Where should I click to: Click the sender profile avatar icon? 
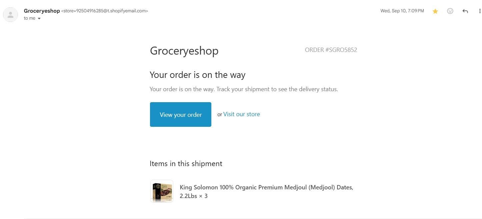click(10, 15)
